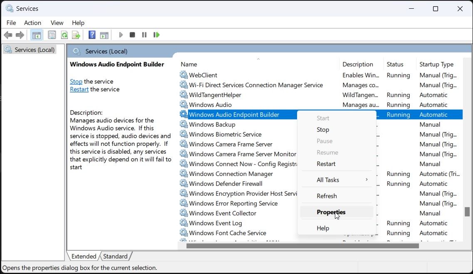Open the Action menu
Image resolution: width=473 pixels, height=274 pixels.
pyautogui.click(x=32, y=23)
